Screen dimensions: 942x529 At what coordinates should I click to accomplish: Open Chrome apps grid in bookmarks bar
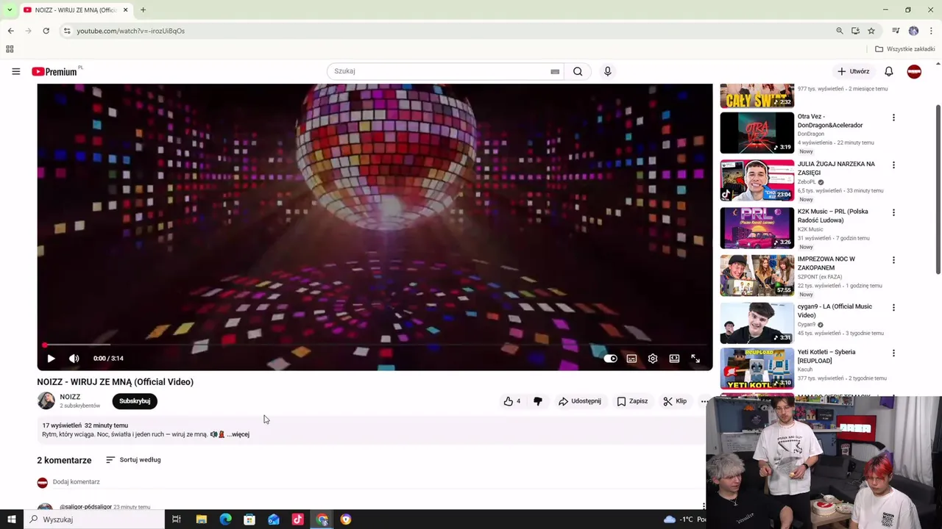point(10,49)
